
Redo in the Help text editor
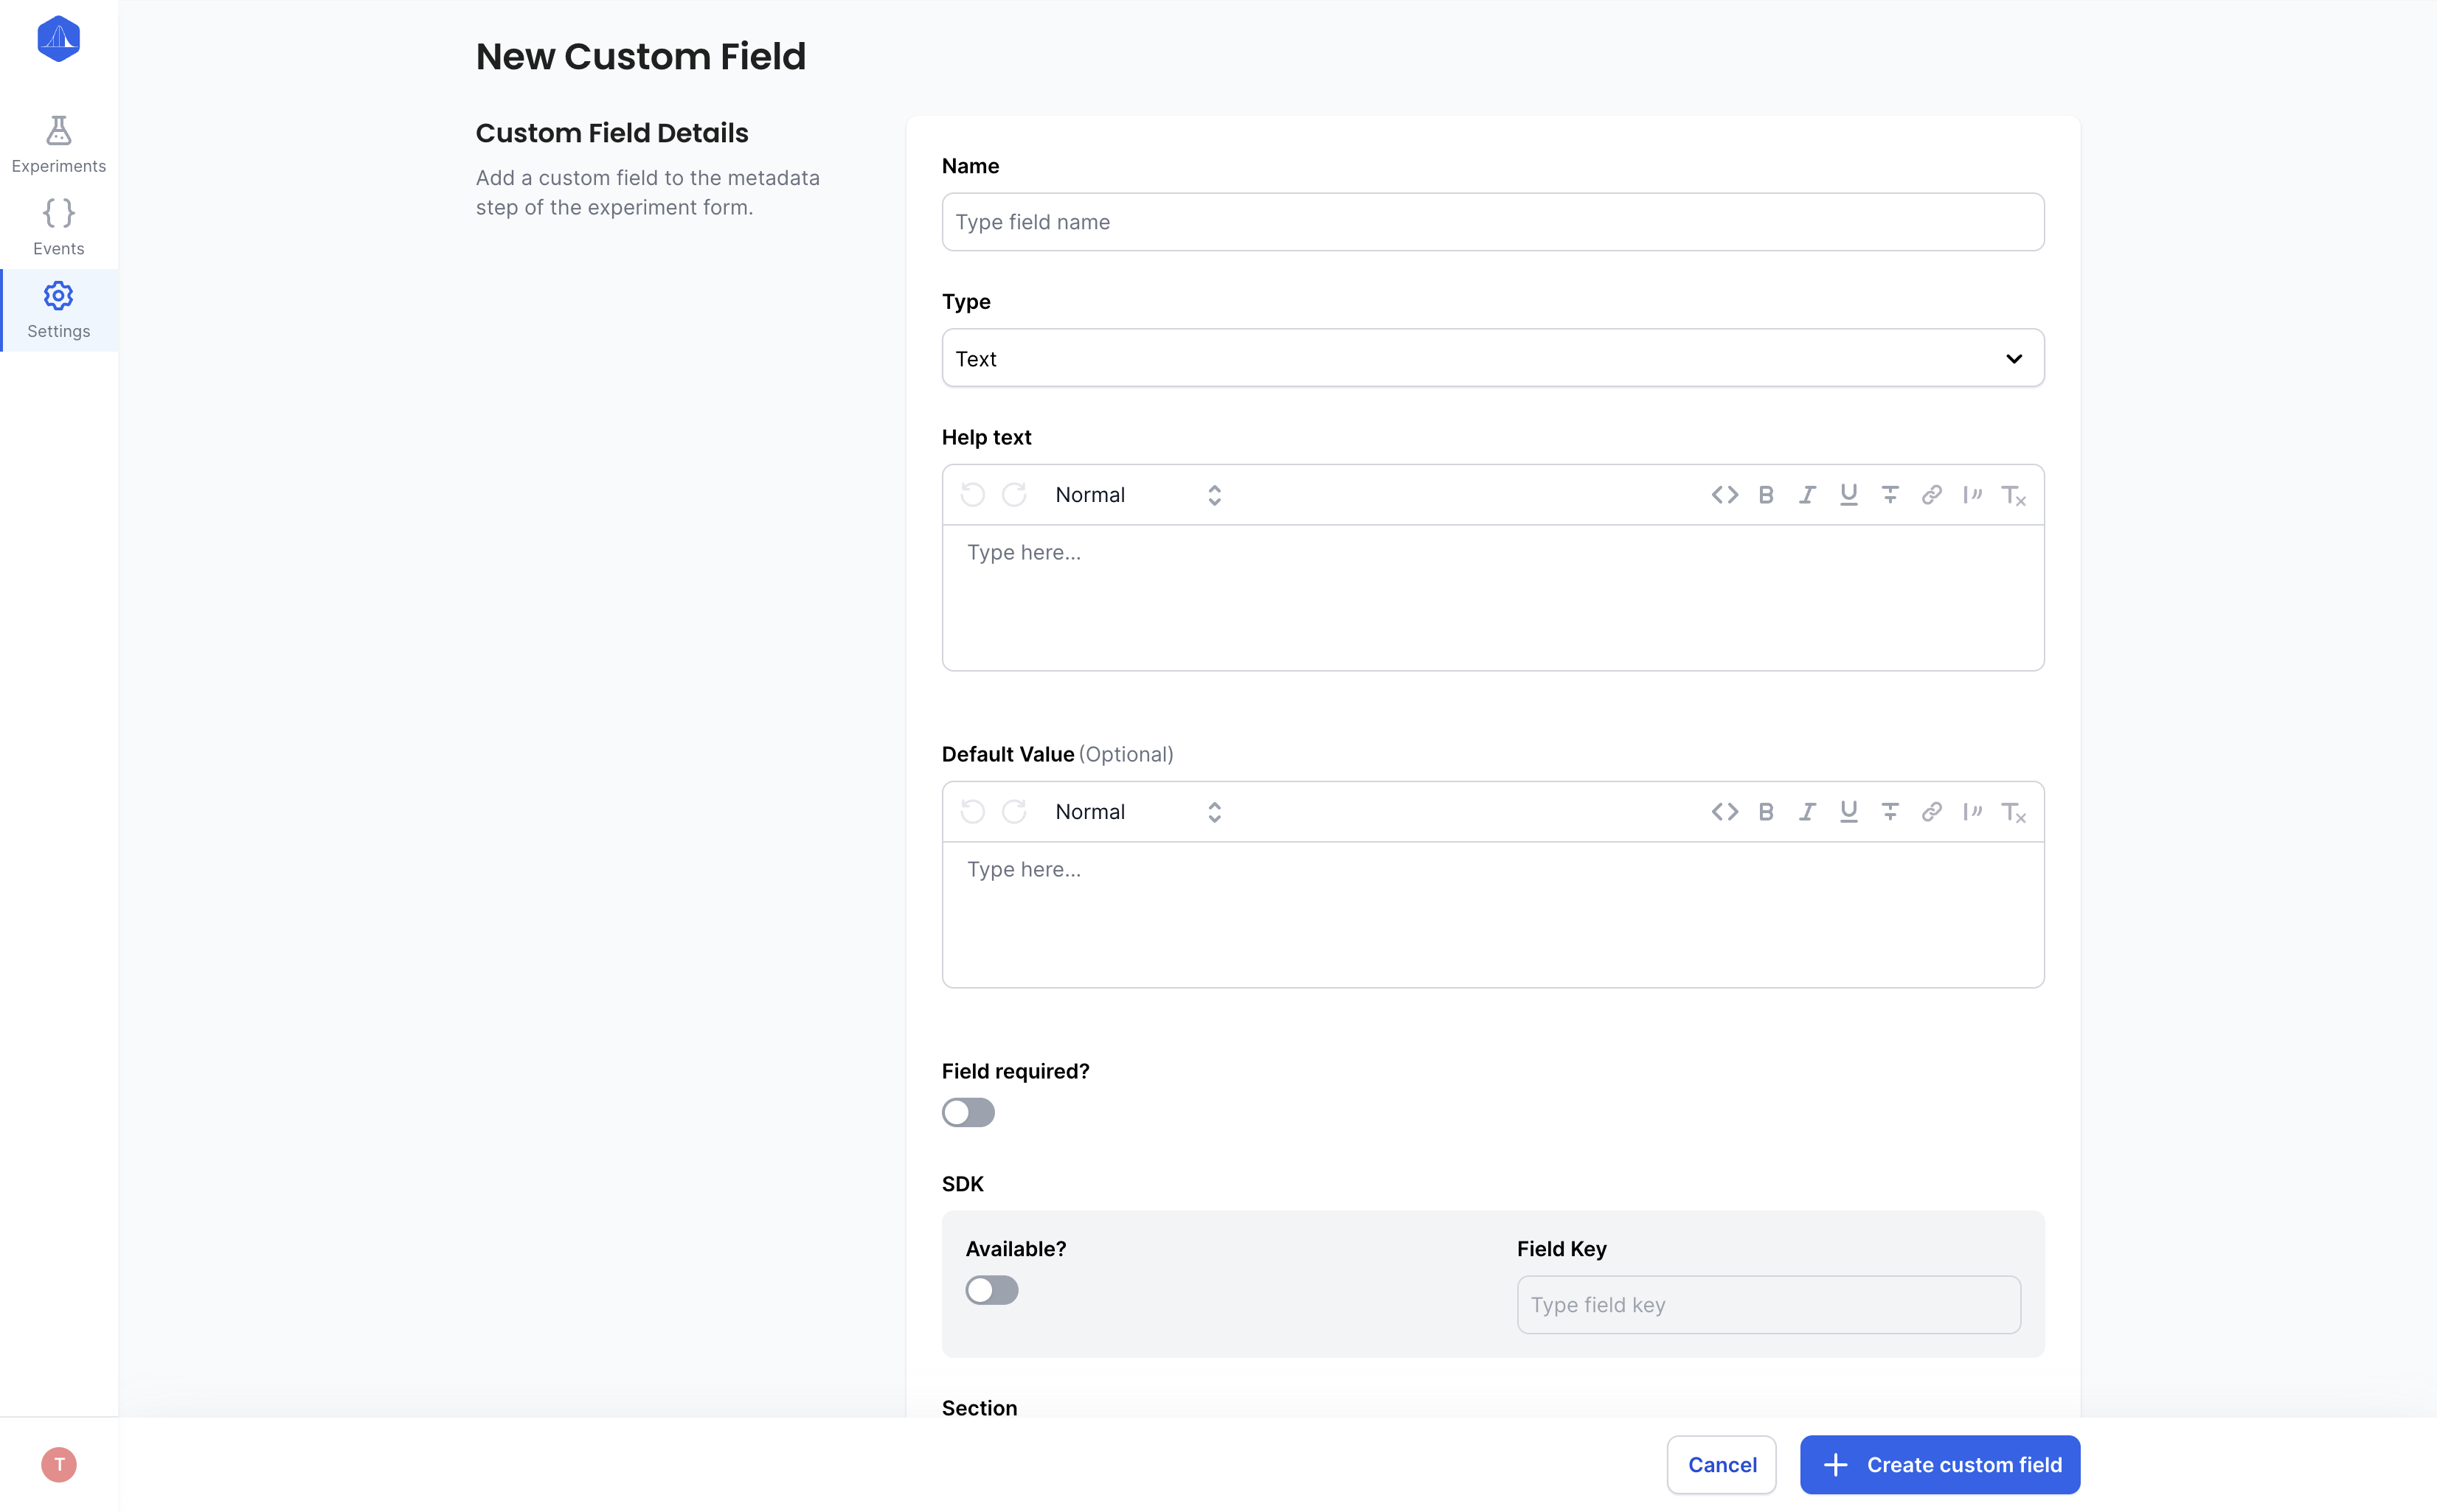[1014, 495]
